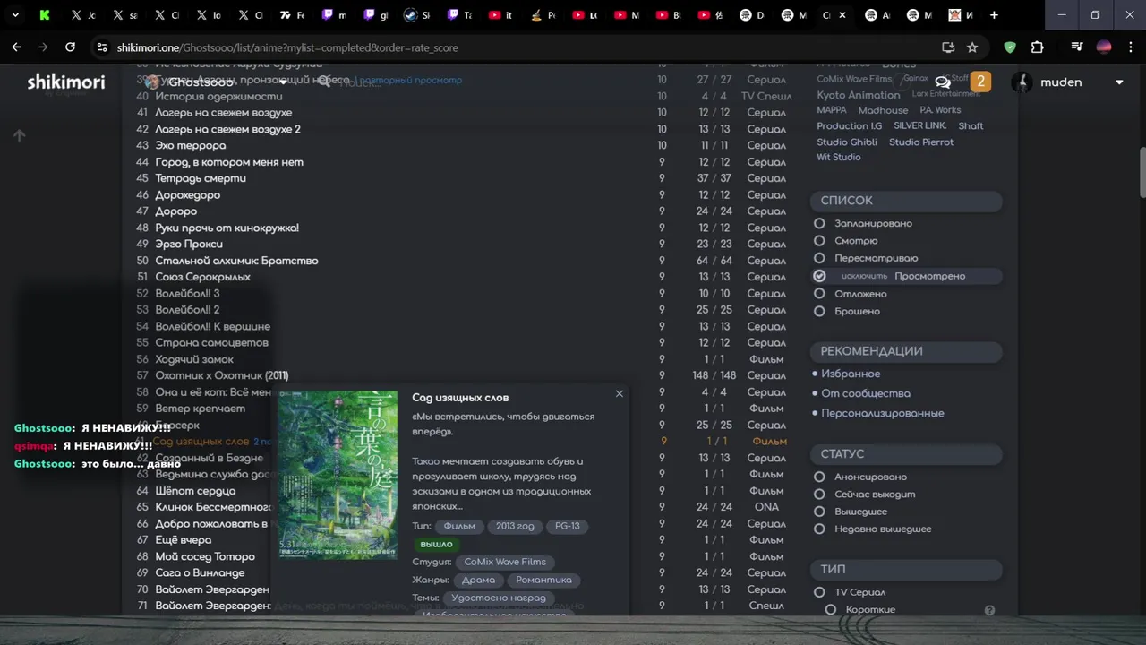Open Стальной алхимик: Братство list entry
Image resolution: width=1146 pixels, height=645 pixels.
pos(236,261)
